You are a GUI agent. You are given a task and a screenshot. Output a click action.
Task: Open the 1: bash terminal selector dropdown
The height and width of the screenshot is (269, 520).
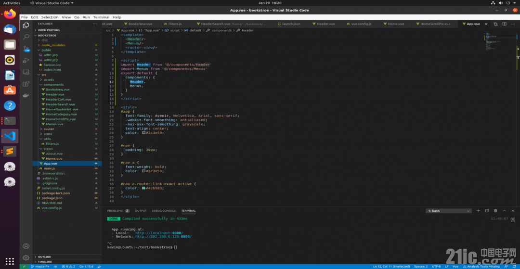click(449, 211)
